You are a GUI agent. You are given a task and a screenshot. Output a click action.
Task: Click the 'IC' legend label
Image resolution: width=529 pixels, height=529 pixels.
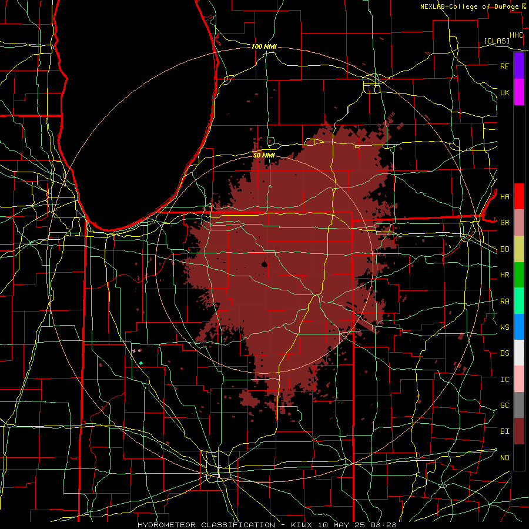pyautogui.click(x=504, y=380)
